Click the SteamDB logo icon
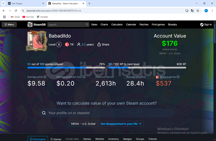 click(x=30, y=25)
